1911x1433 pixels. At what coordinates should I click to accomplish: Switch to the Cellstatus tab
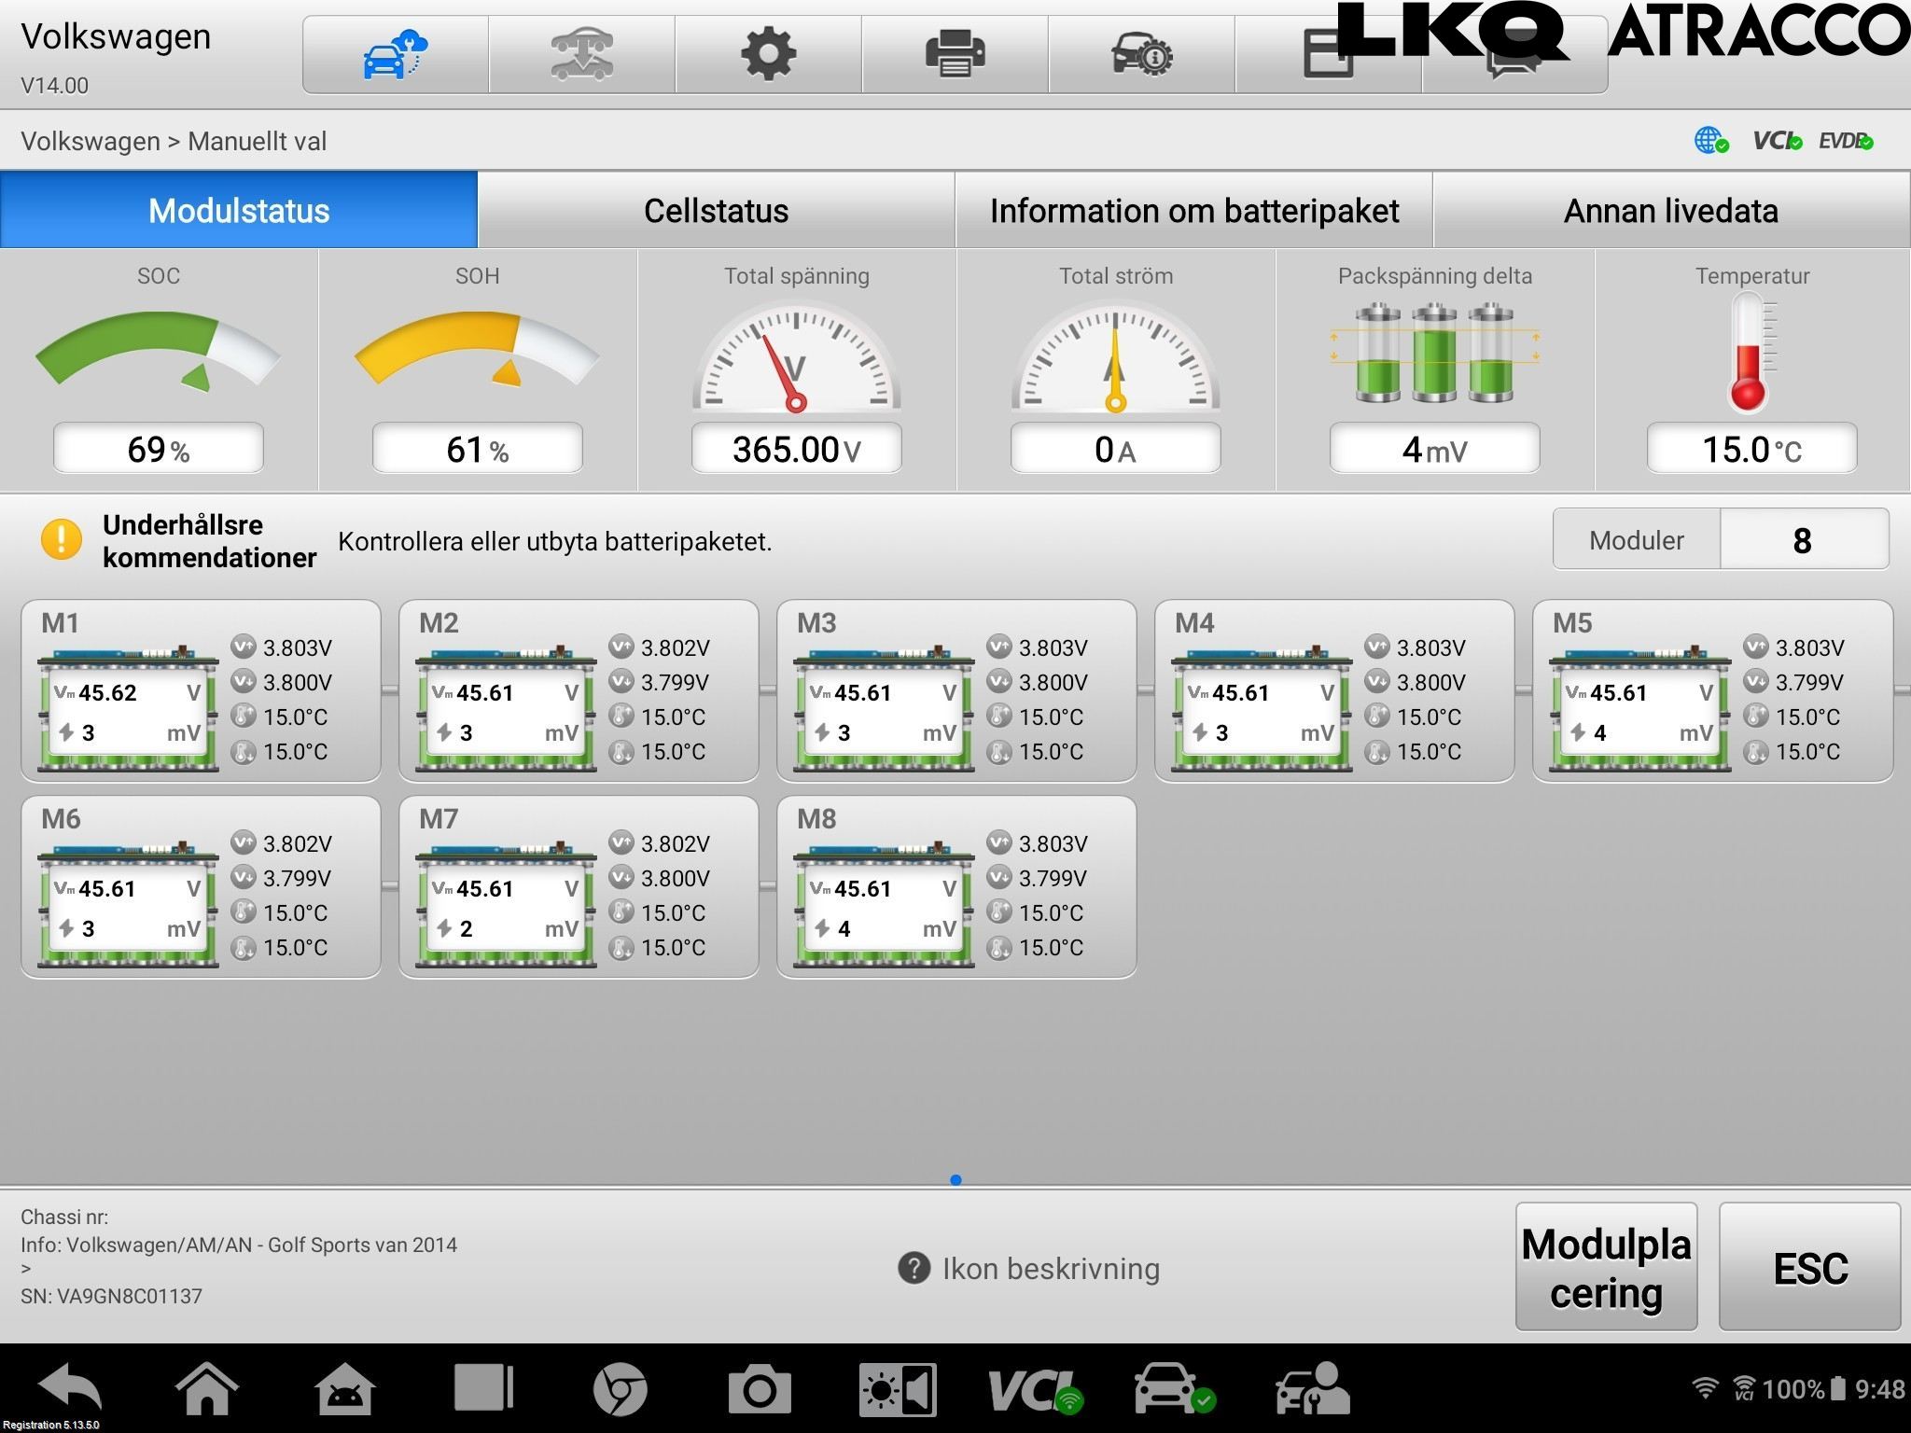(716, 210)
